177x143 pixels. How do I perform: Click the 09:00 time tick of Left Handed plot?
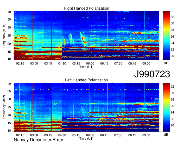(x=146, y=135)
